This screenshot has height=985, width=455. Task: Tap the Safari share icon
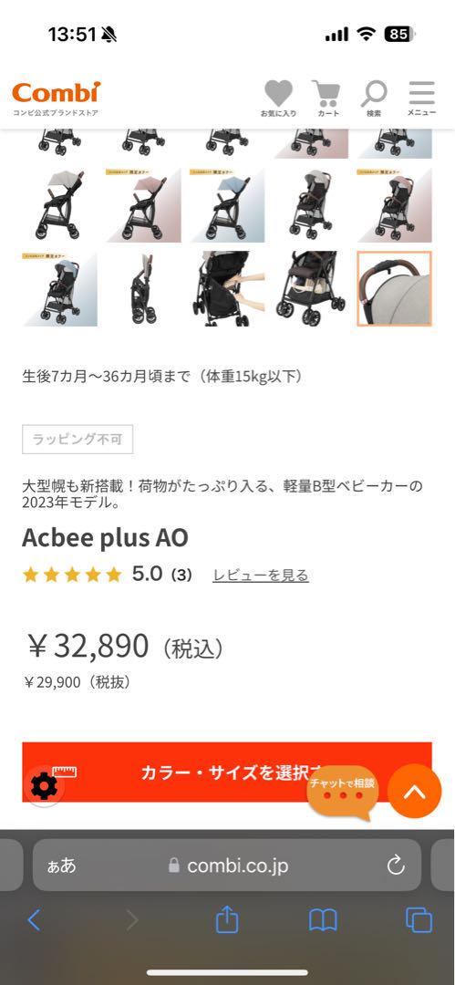[x=227, y=920]
